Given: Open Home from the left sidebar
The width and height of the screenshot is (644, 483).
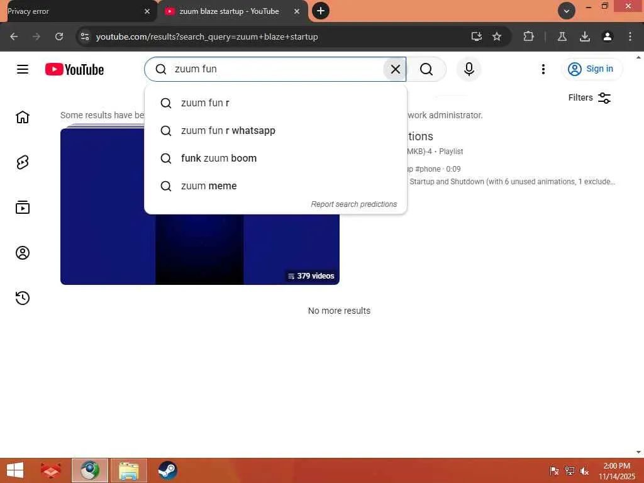Looking at the screenshot, I should (23, 117).
